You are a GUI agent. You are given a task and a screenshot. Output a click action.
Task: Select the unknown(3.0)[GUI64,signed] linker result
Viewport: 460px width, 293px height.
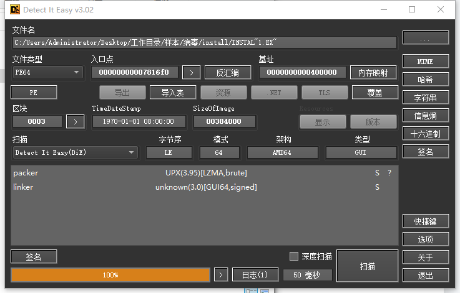coord(206,187)
